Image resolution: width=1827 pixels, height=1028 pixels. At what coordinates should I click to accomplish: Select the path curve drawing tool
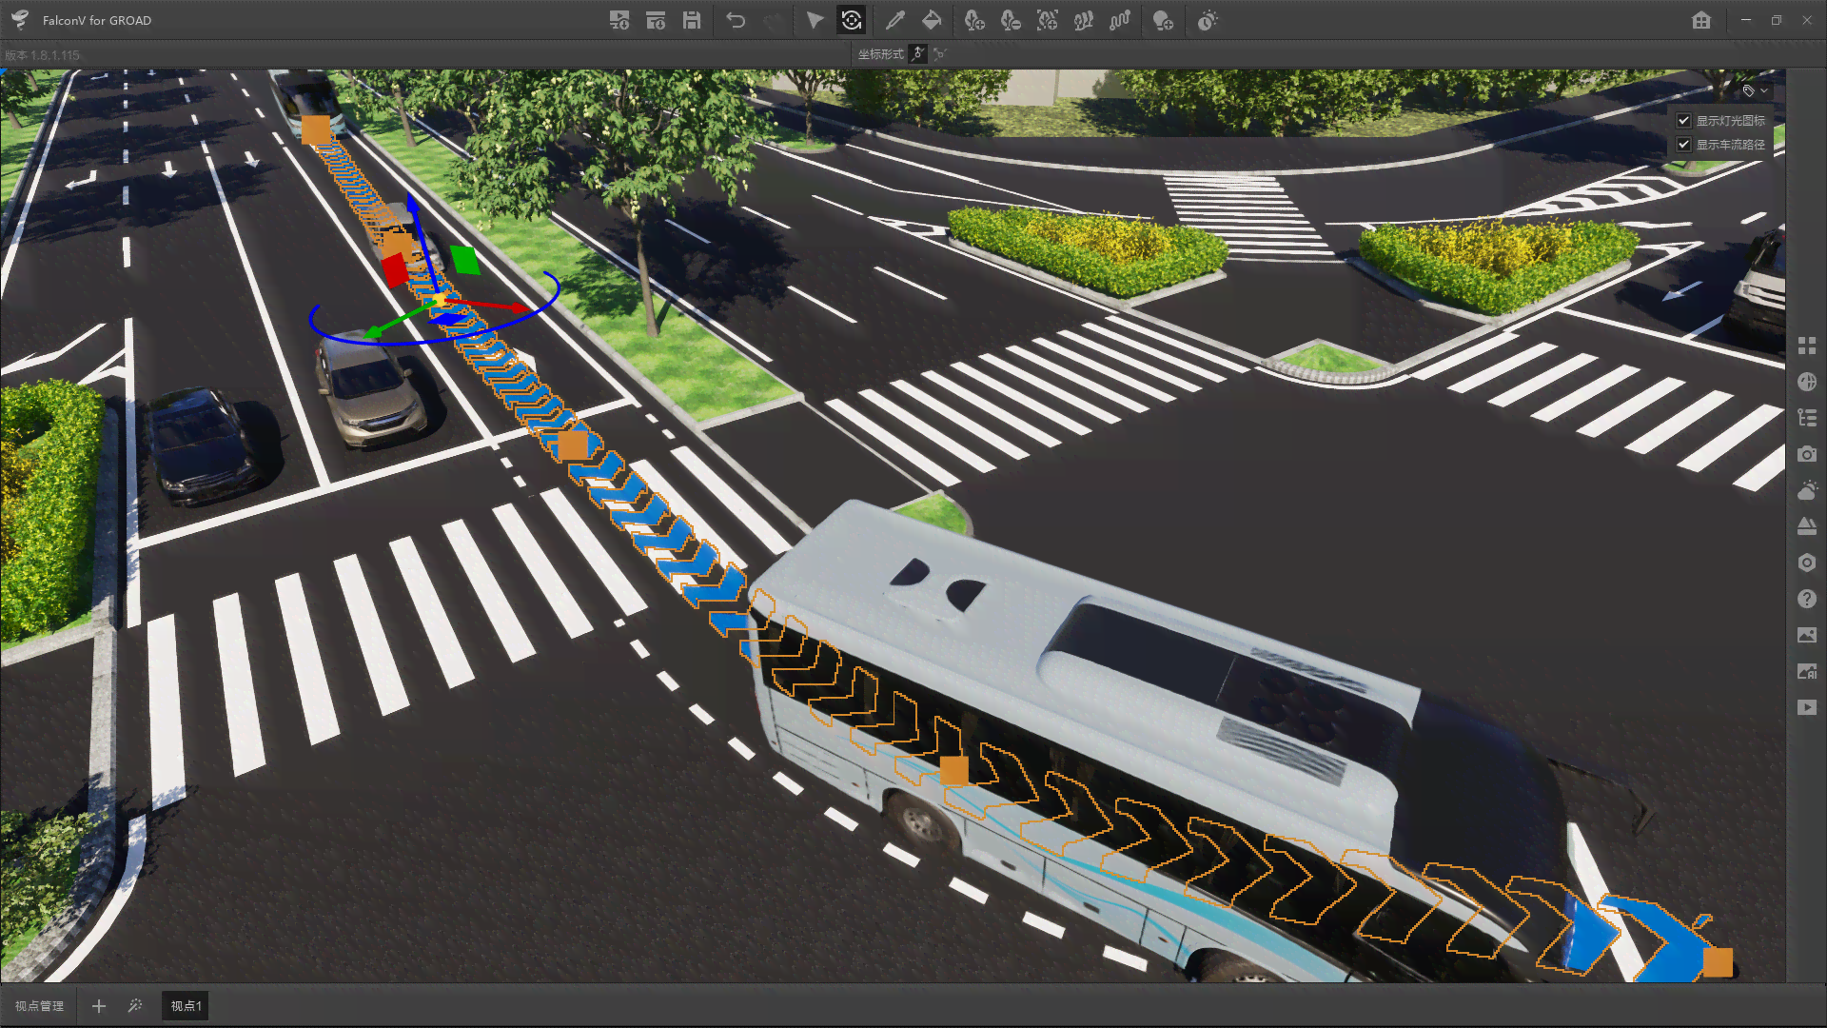(1119, 20)
